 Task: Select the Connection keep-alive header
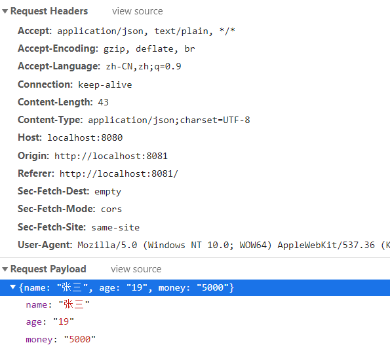tap(75, 84)
